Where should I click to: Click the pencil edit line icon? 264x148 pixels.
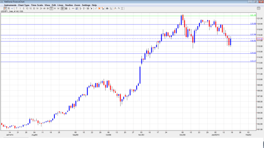96,8
